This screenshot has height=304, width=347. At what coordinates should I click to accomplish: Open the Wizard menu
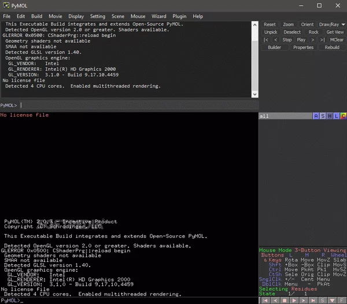(x=158, y=17)
